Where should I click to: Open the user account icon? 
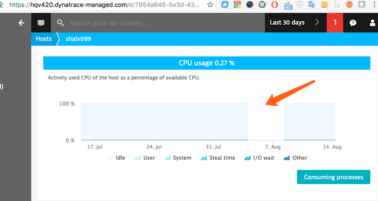coord(372,23)
